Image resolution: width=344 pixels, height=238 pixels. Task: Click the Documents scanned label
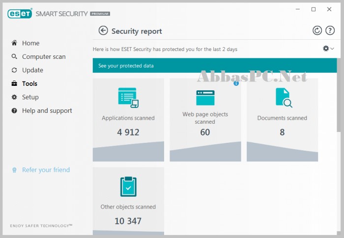coord(282,118)
